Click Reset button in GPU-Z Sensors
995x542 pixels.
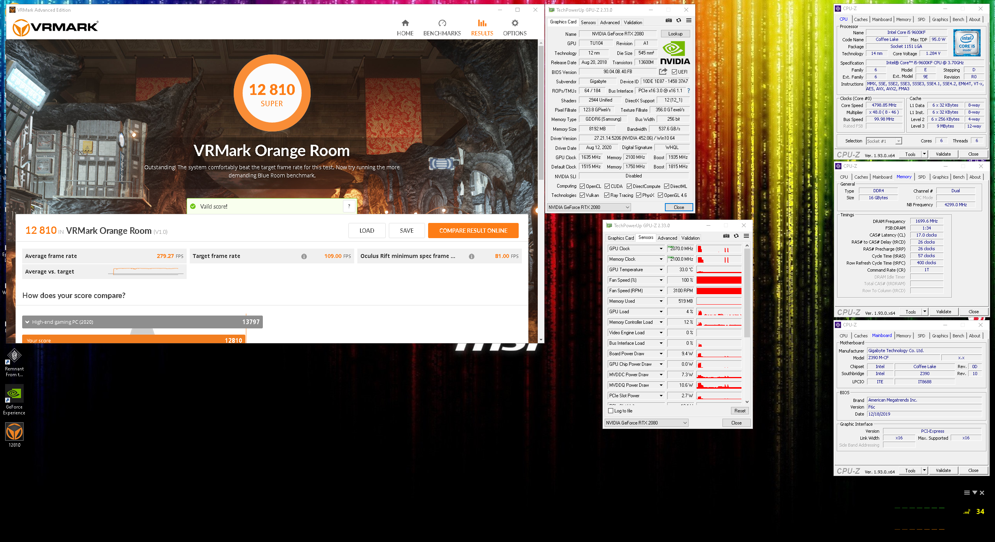pos(740,411)
